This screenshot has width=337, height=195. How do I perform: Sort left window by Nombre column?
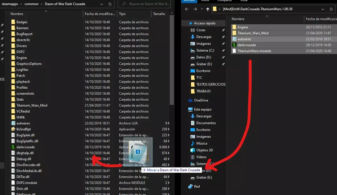coord(17,14)
